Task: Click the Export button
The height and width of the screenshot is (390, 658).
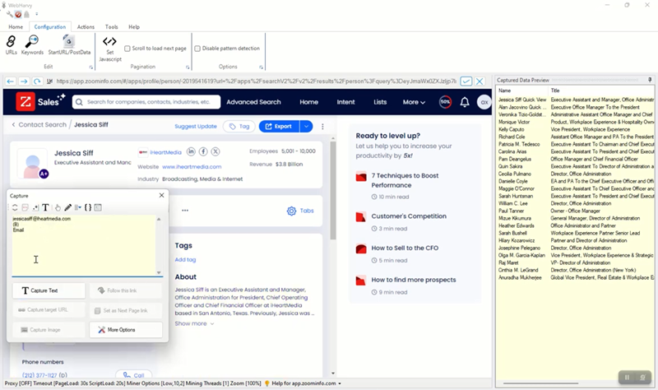Action: [x=279, y=127]
